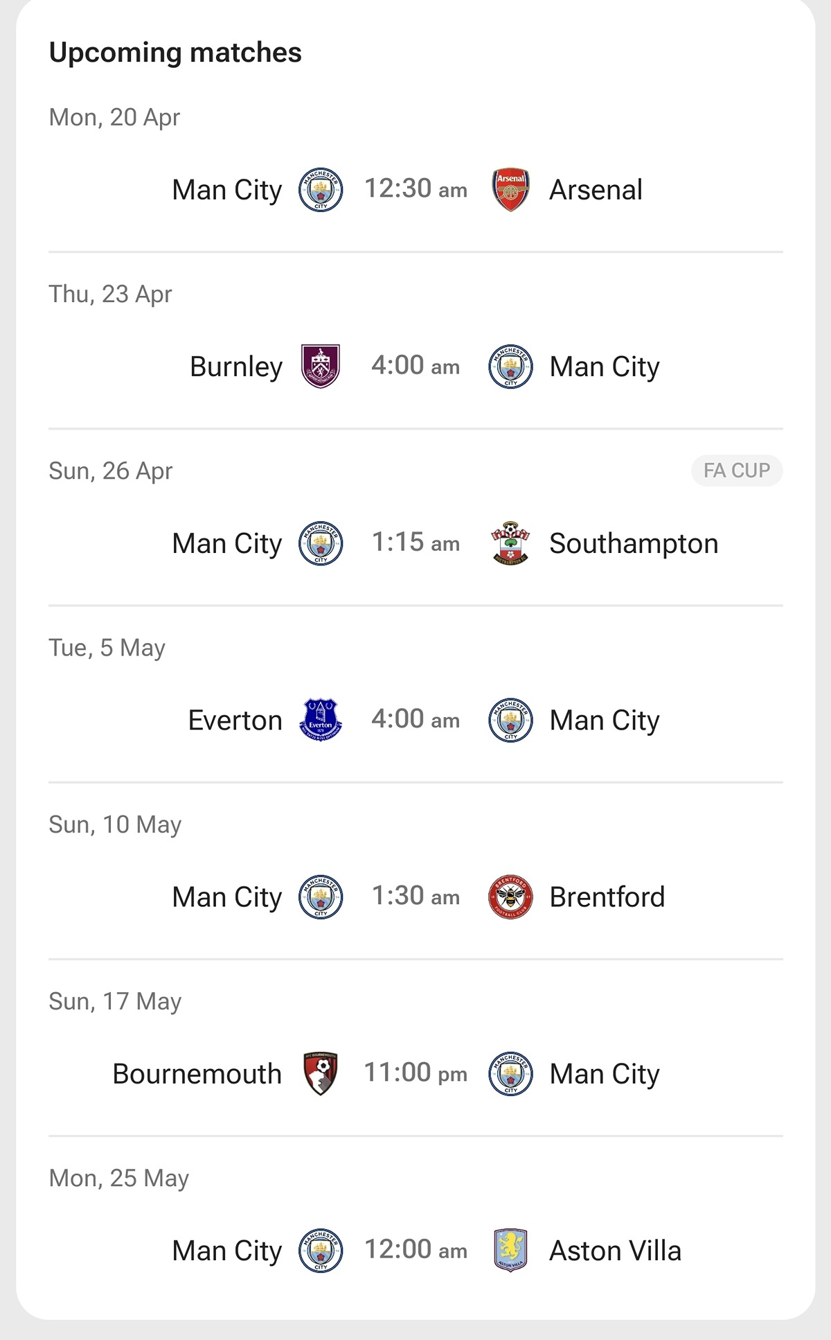The image size is (831, 1340).
Task: Click the Everton club crest
Action: (321, 720)
